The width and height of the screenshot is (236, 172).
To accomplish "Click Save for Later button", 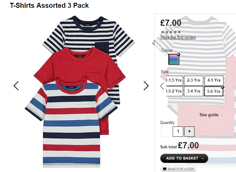I will click(178, 169).
